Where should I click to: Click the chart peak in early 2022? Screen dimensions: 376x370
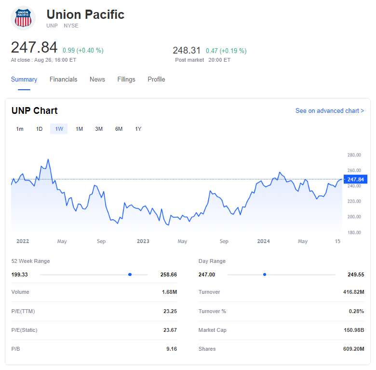48,160
